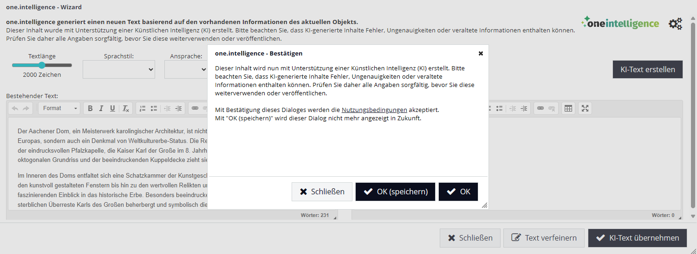The width and height of the screenshot is (697, 254).
Task: Click the Text verfeinern button
Action: click(544, 238)
